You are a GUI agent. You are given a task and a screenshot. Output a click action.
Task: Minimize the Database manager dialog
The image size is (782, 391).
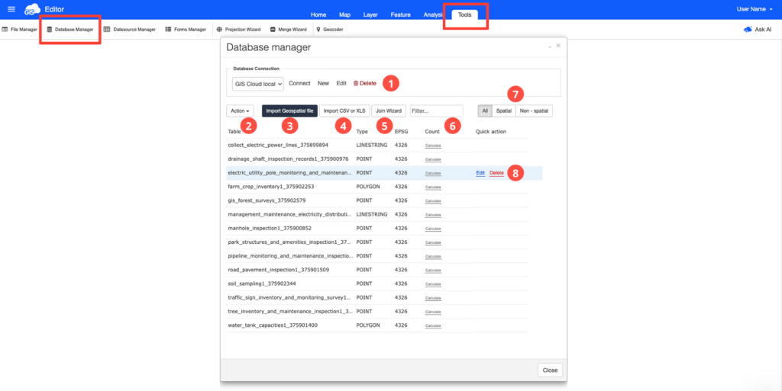[550, 46]
